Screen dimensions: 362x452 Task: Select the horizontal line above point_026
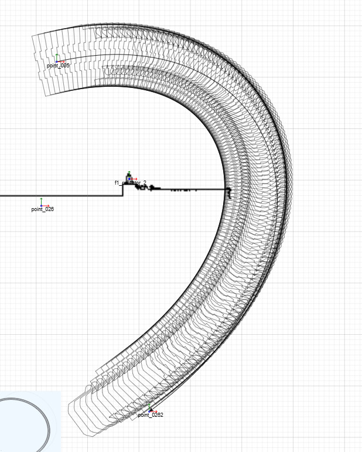(x=59, y=195)
